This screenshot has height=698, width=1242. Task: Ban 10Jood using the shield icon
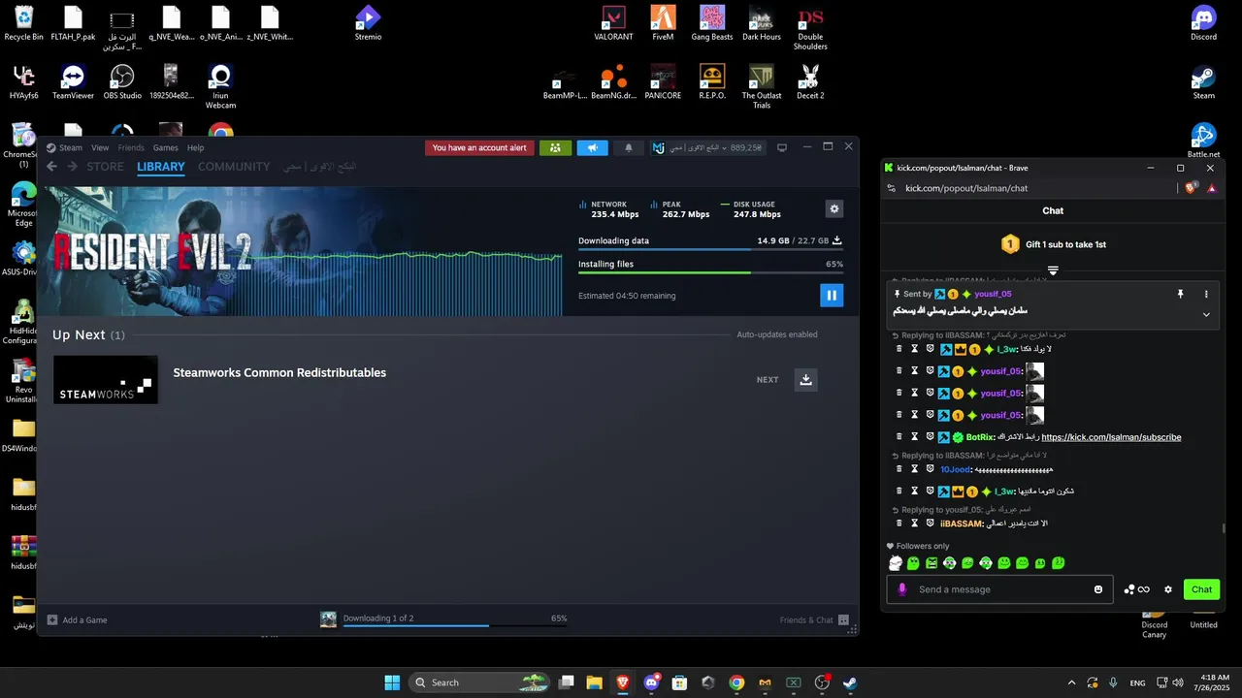[x=930, y=469]
